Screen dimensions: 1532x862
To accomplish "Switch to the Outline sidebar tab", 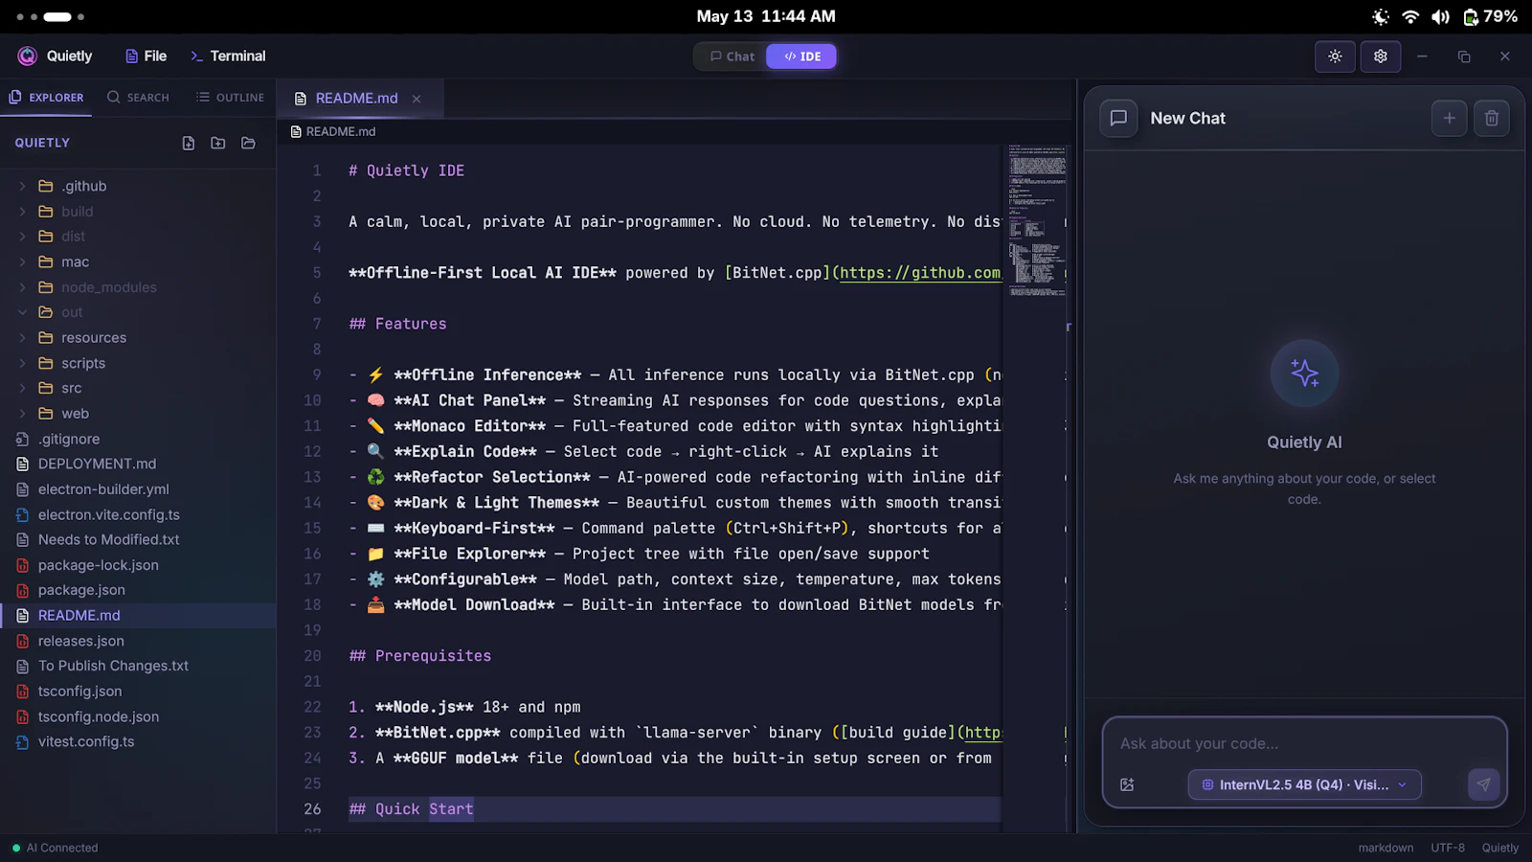I will tap(230, 98).
